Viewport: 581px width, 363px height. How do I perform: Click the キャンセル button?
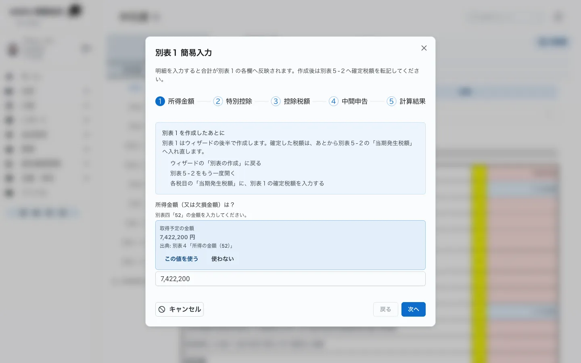pos(180,309)
